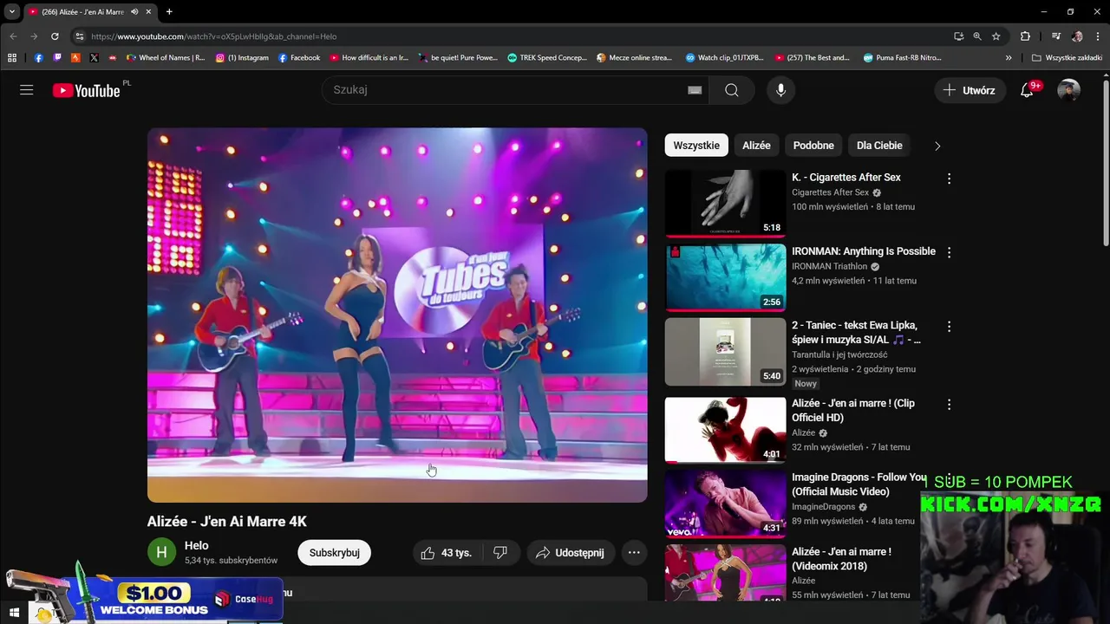Dislike the video with thumbs down

point(500,553)
